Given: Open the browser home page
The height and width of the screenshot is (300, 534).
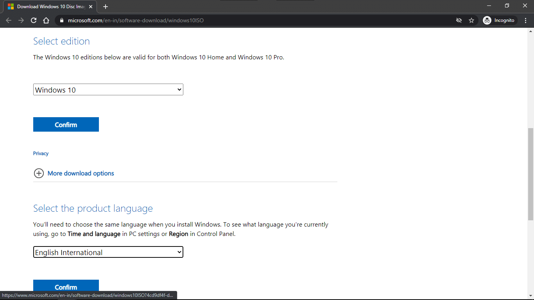Looking at the screenshot, I should click(46, 20).
